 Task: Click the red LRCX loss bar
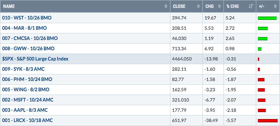[268, 120]
